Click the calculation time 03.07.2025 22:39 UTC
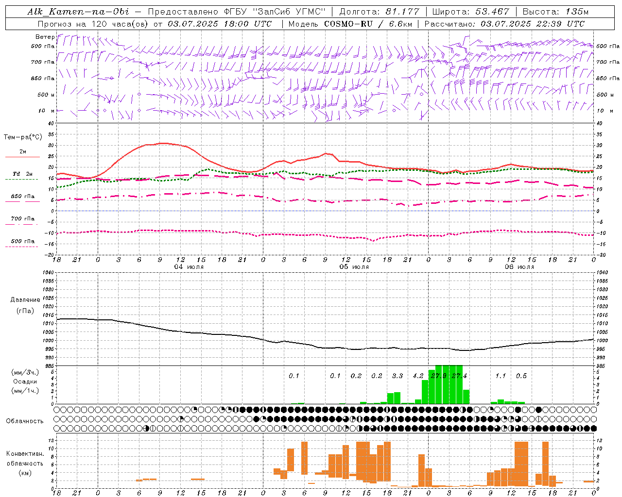This screenshot has width=622, height=497. pyautogui.click(x=533, y=24)
